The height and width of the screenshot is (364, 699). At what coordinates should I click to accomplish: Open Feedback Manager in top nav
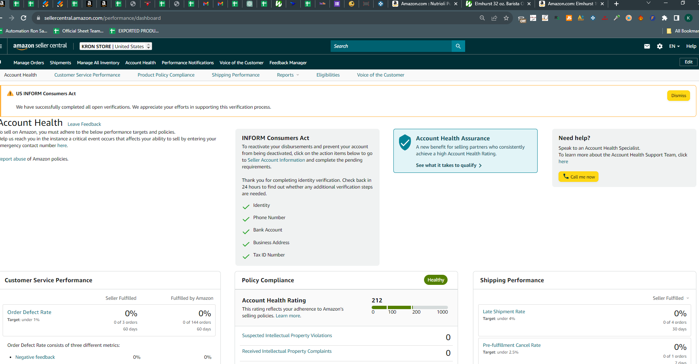(x=288, y=63)
